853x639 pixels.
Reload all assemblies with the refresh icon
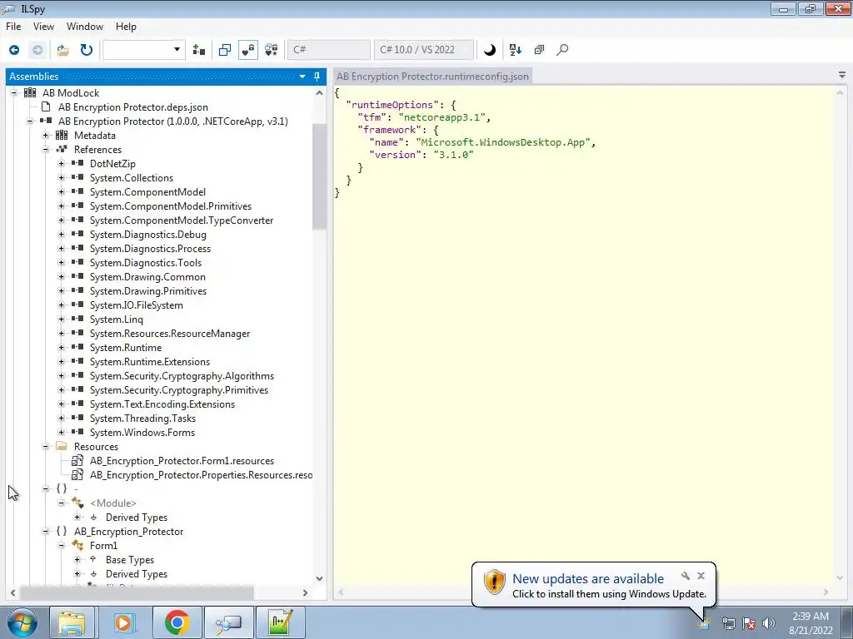[x=87, y=50]
